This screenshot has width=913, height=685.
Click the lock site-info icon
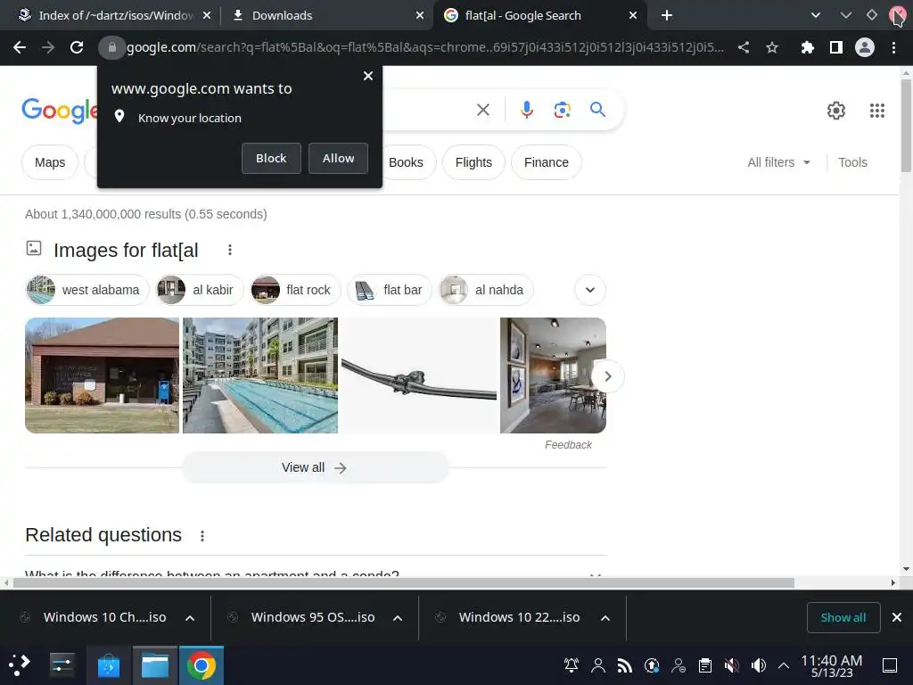pyautogui.click(x=111, y=48)
